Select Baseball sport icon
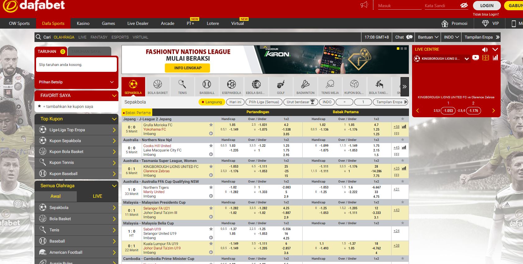The width and height of the screenshot is (523, 264). 207,86
